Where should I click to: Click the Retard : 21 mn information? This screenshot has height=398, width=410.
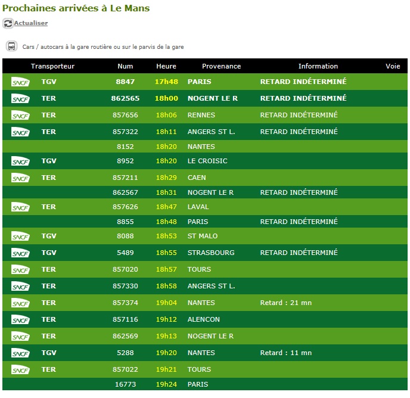click(286, 303)
